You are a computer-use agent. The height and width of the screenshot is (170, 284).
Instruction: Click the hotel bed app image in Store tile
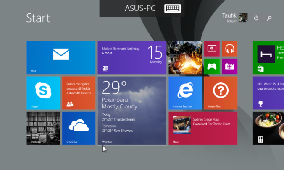coord(266,54)
